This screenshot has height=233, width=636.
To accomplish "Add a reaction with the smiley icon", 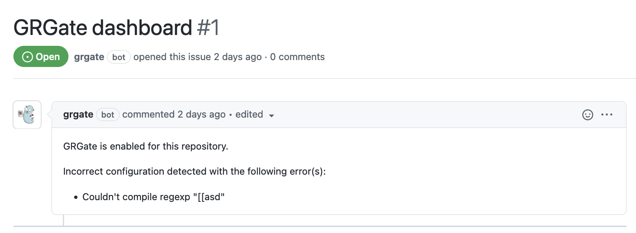I will (587, 115).
